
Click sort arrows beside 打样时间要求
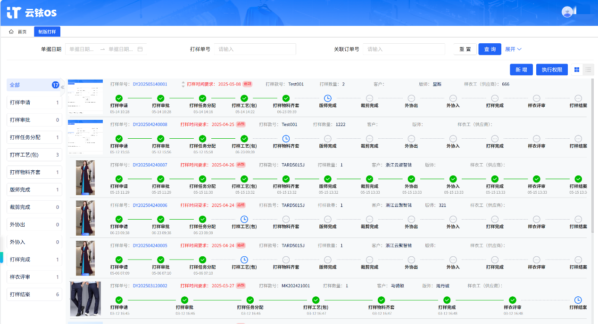183,84
